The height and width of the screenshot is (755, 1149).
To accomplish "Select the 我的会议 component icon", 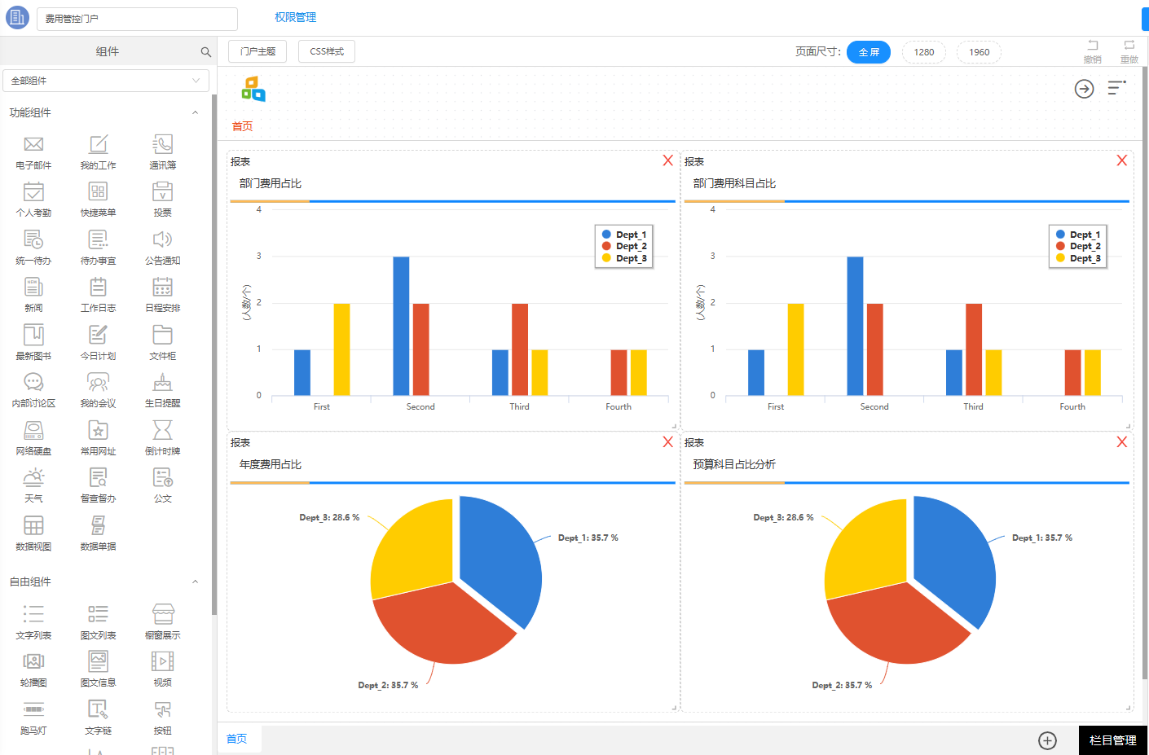I will tap(98, 382).
